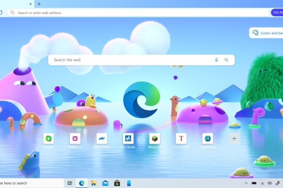Add a new quick link tile

tap(234, 138)
